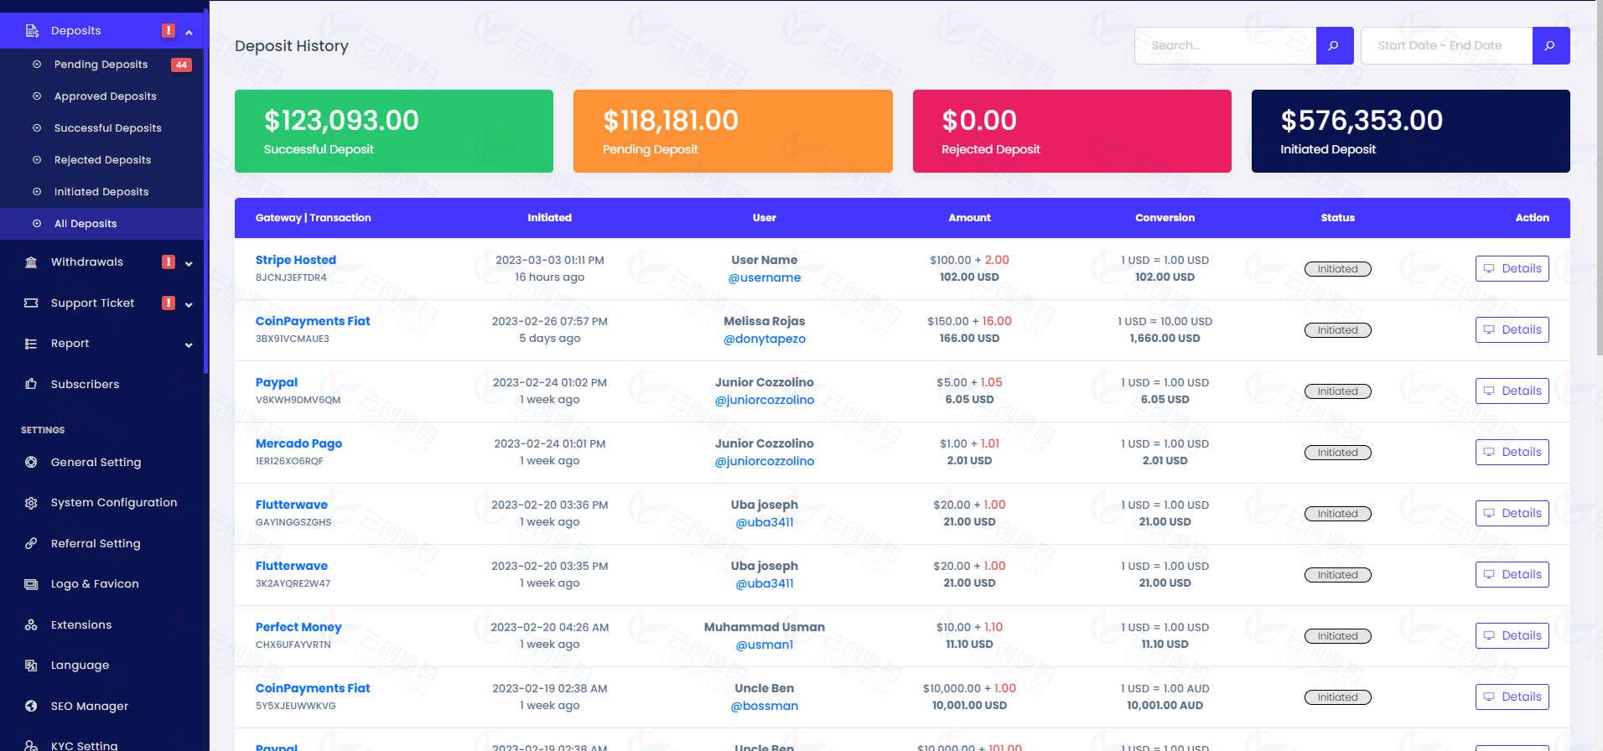Expand the Report menu chevron
The width and height of the screenshot is (1603, 751).
(189, 344)
